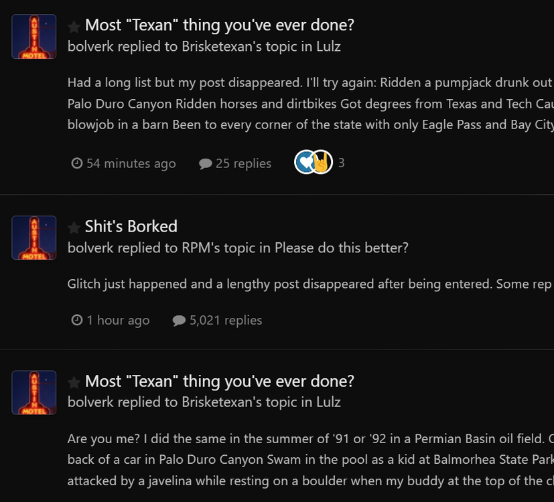Click the 1 hour ago timestamp
554x502 pixels.
pos(118,320)
